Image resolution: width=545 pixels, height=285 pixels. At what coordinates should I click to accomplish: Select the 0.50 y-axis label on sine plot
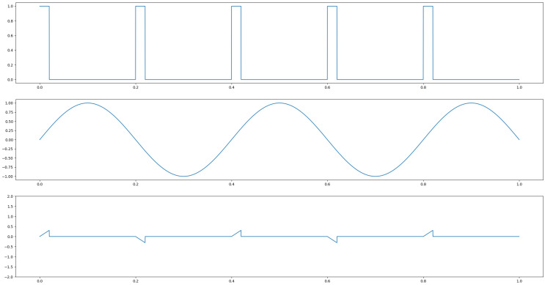click(x=9, y=121)
